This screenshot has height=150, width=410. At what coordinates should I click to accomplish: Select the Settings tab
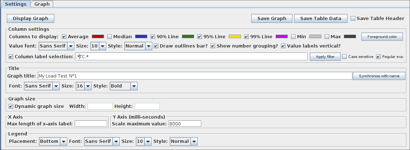(15, 4)
